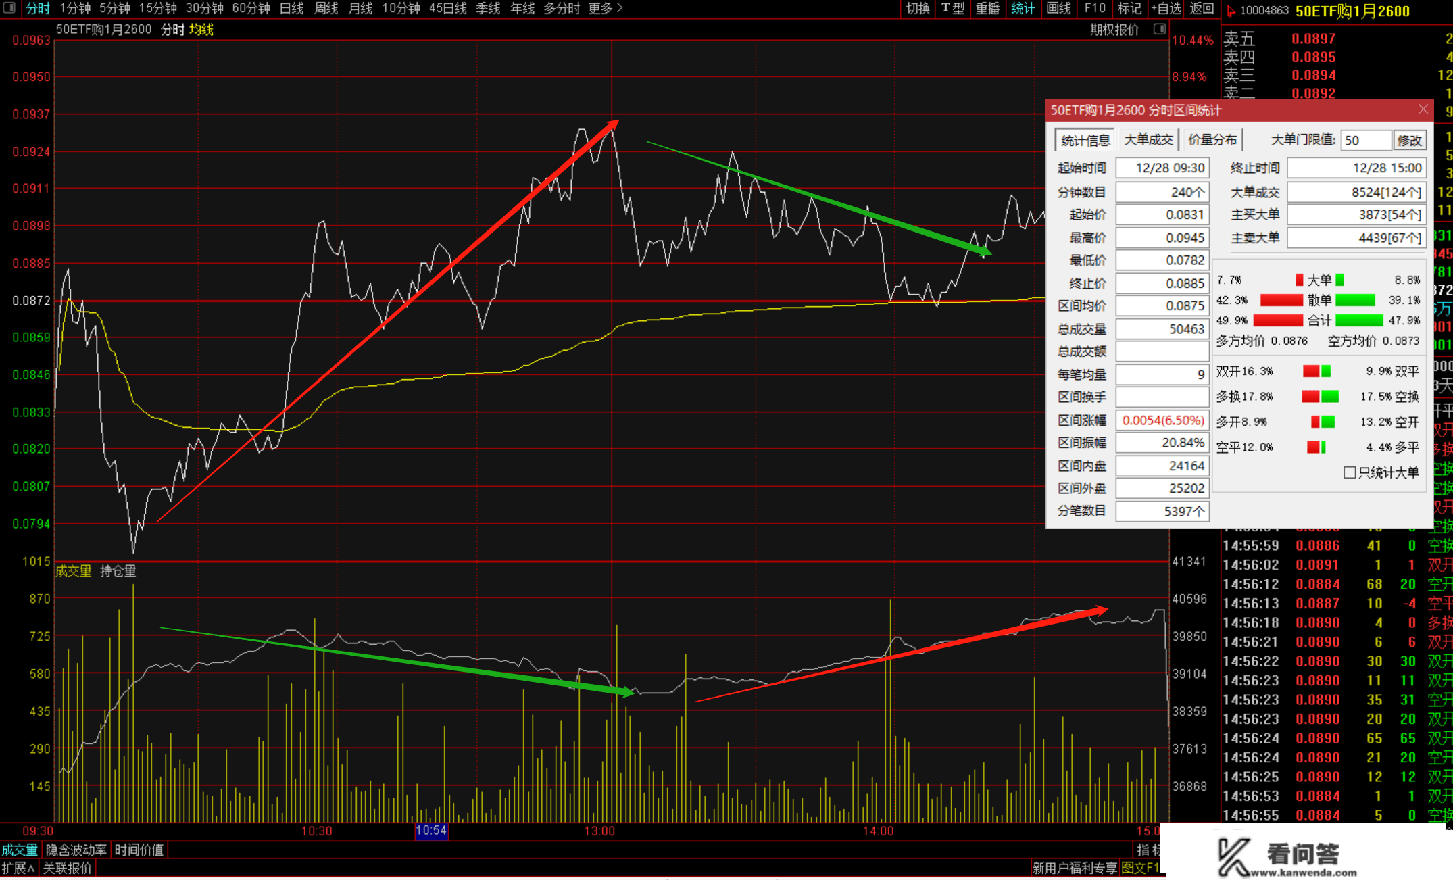Click the 14:56:12 trade row
1453x880 pixels.
coord(1337,584)
